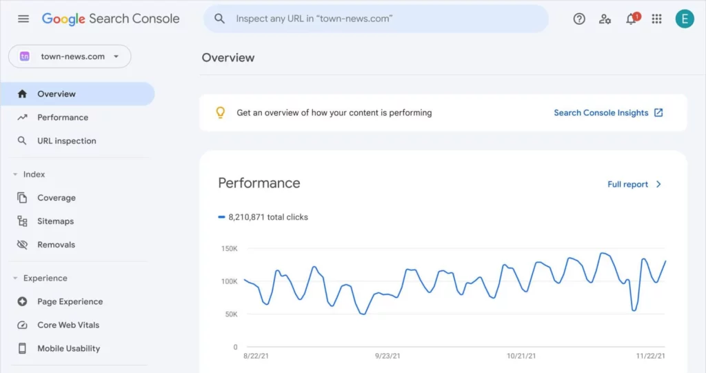Click the 8,210,871 total clicks legend
Screen dimensions: 706x373
(x=263, y=217)
